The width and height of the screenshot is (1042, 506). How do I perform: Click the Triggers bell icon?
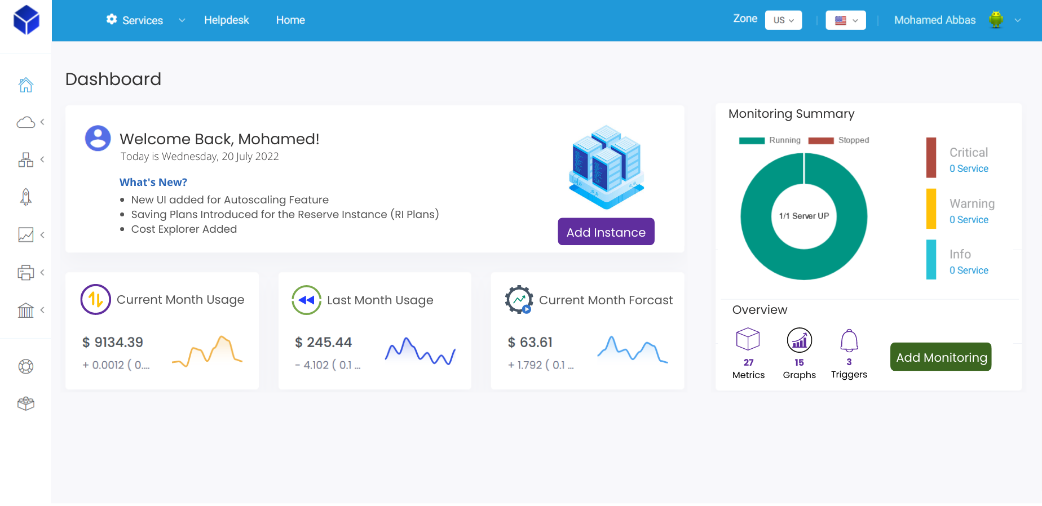click(849, 340)
